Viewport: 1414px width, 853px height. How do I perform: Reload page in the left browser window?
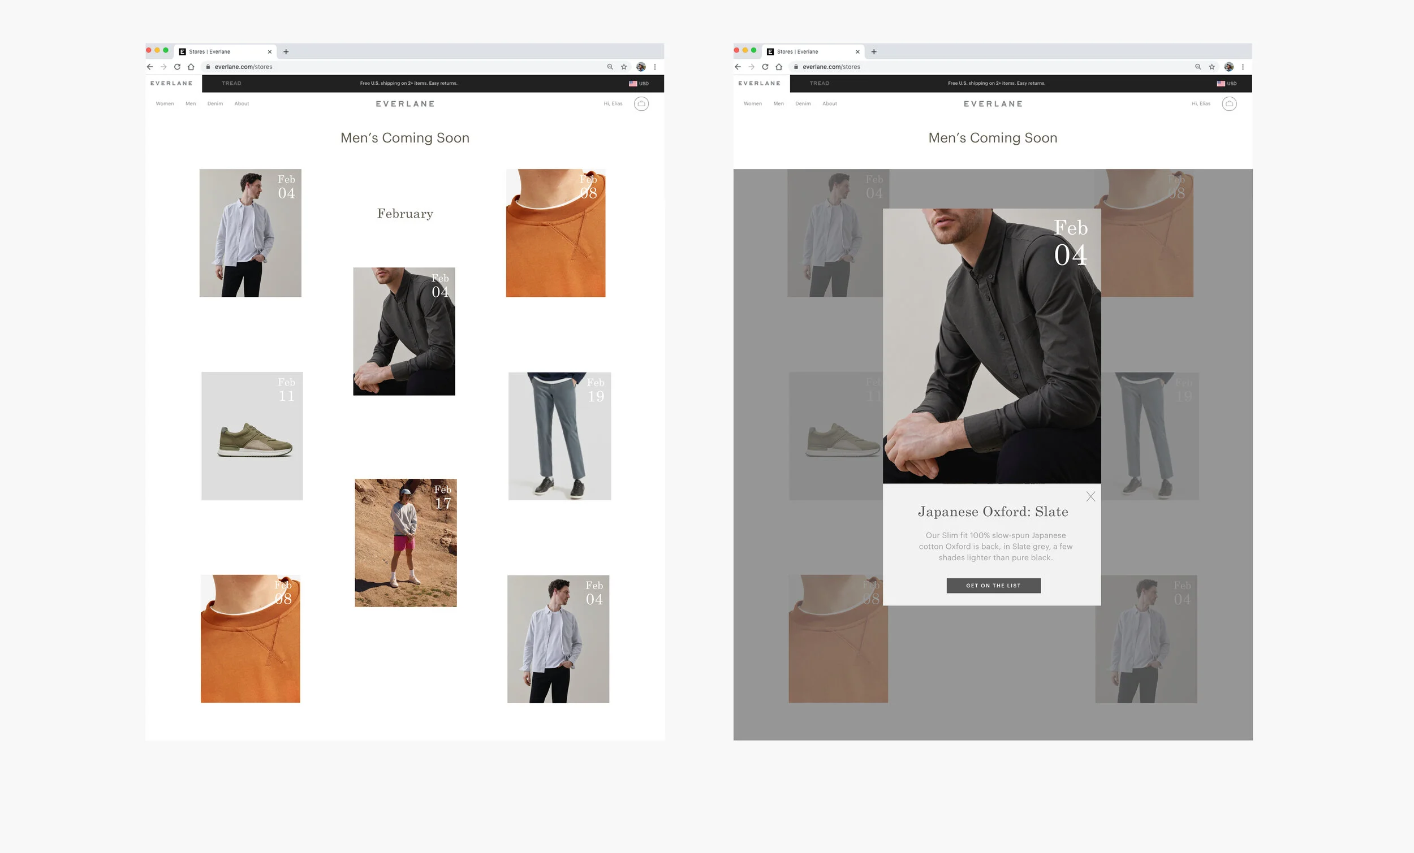click(178, 67)
